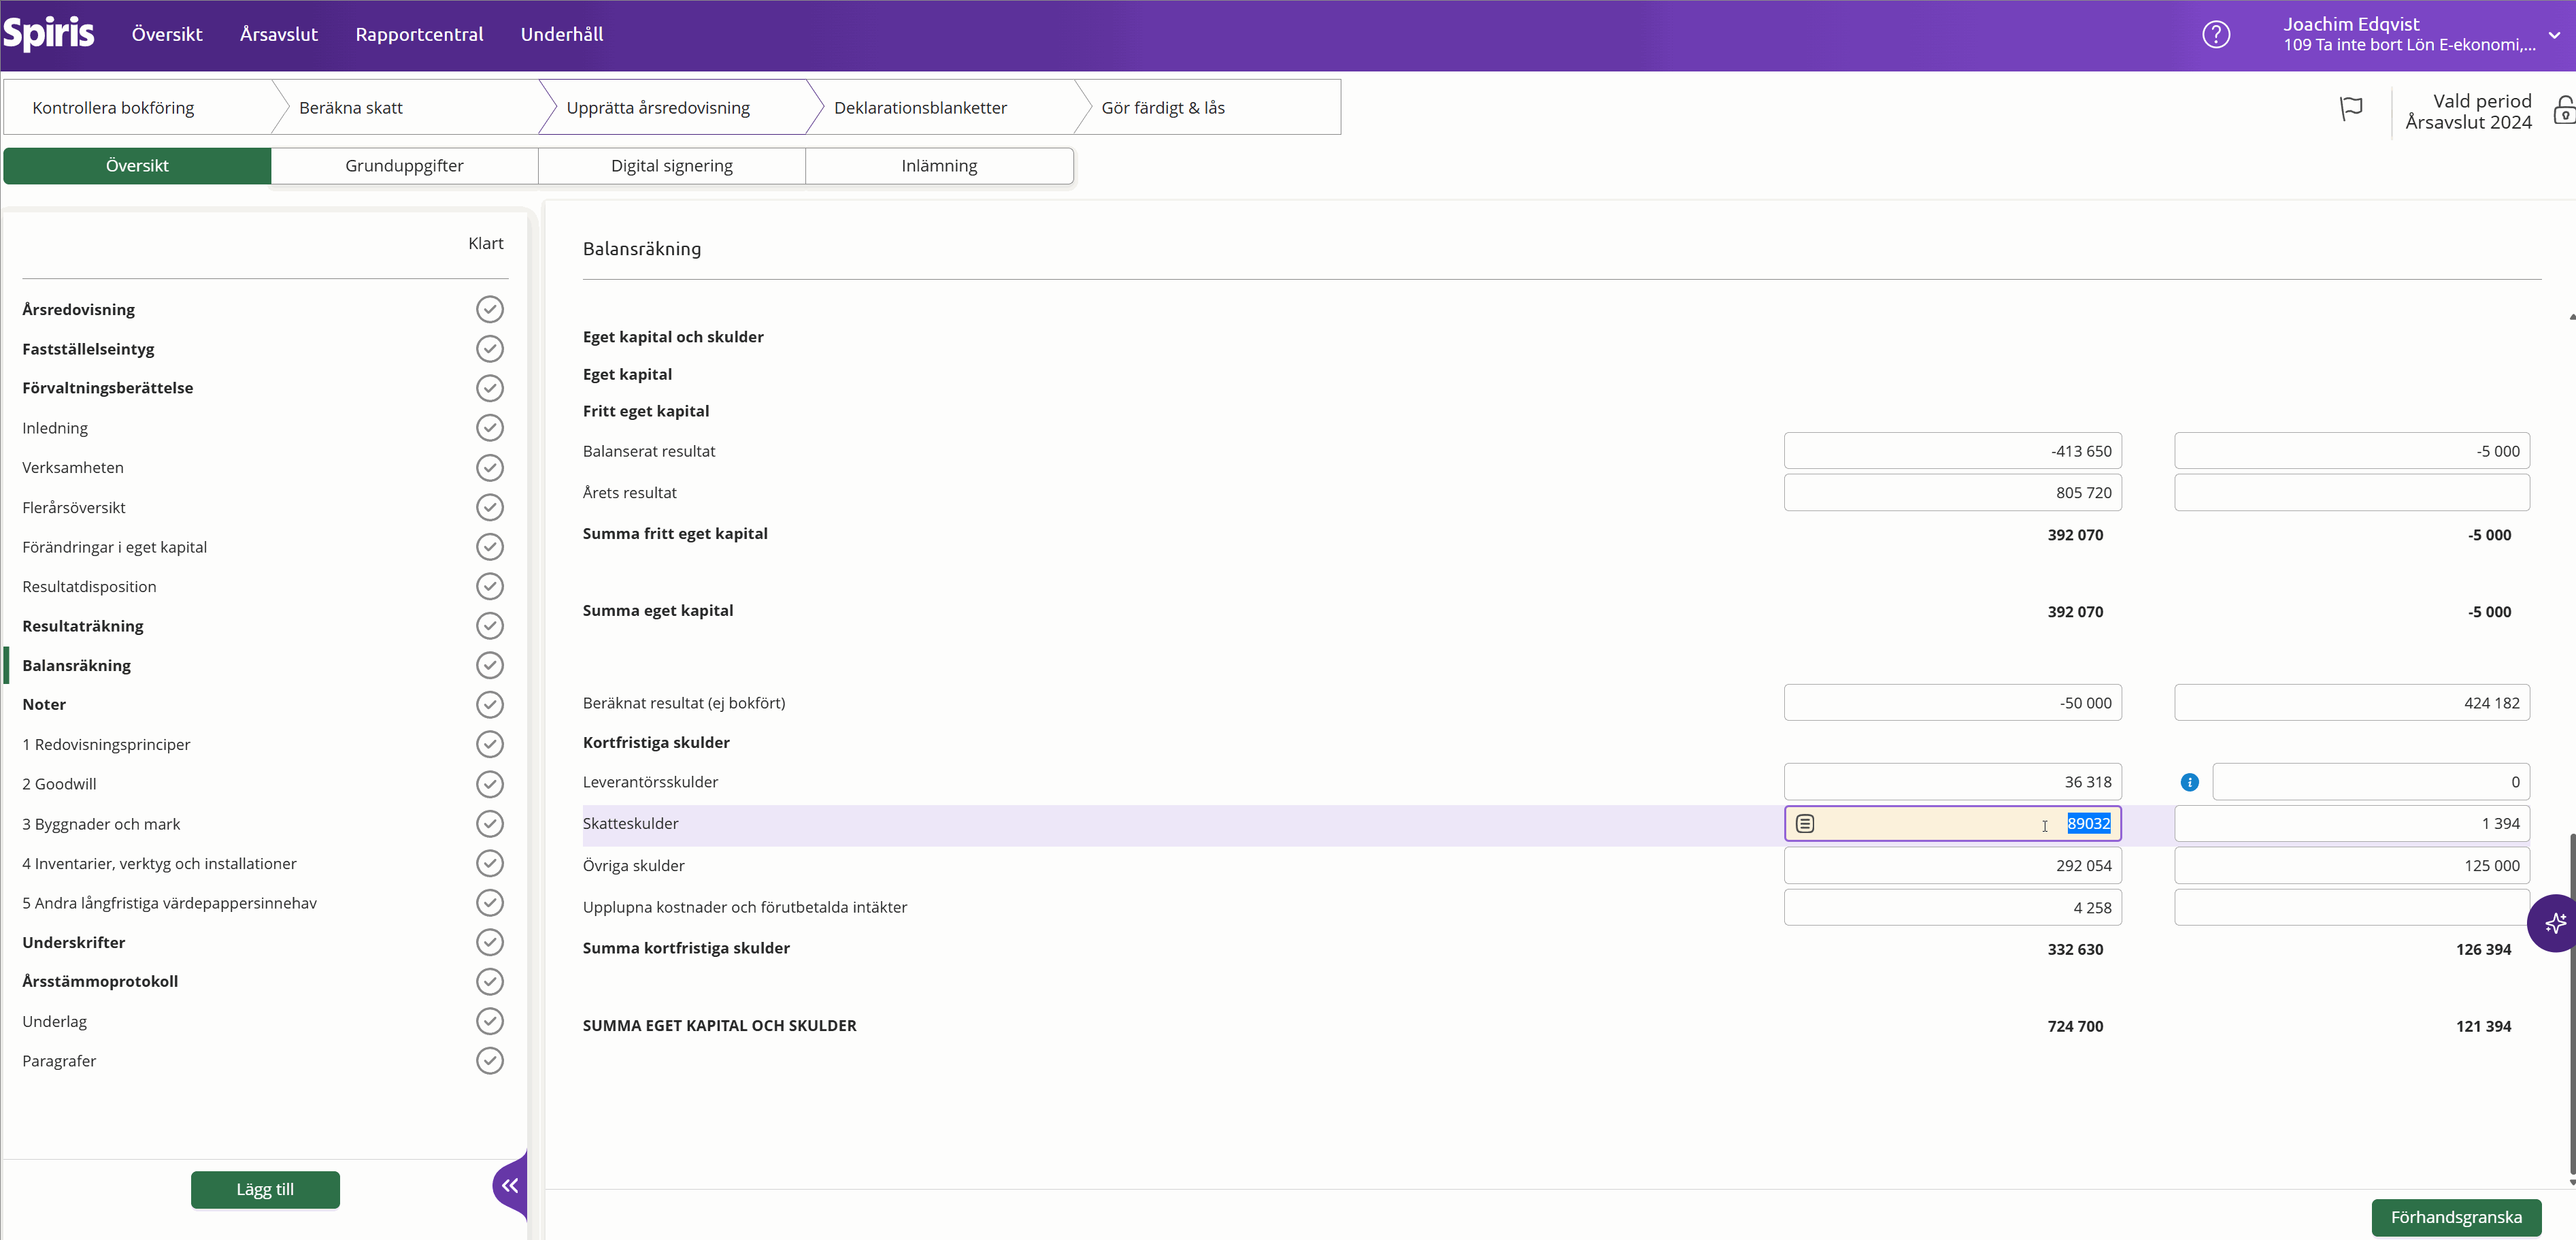
Task: Go to Beräkna skatt step
Action: (405, 107)
